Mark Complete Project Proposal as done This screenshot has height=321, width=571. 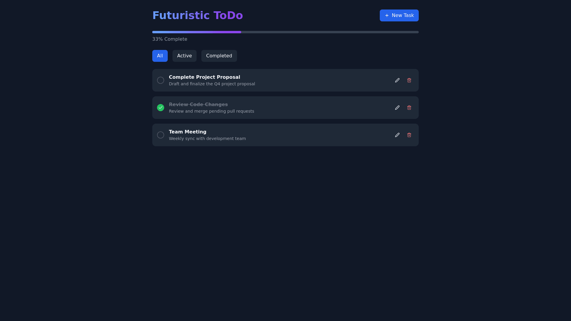tap(161, 80)
